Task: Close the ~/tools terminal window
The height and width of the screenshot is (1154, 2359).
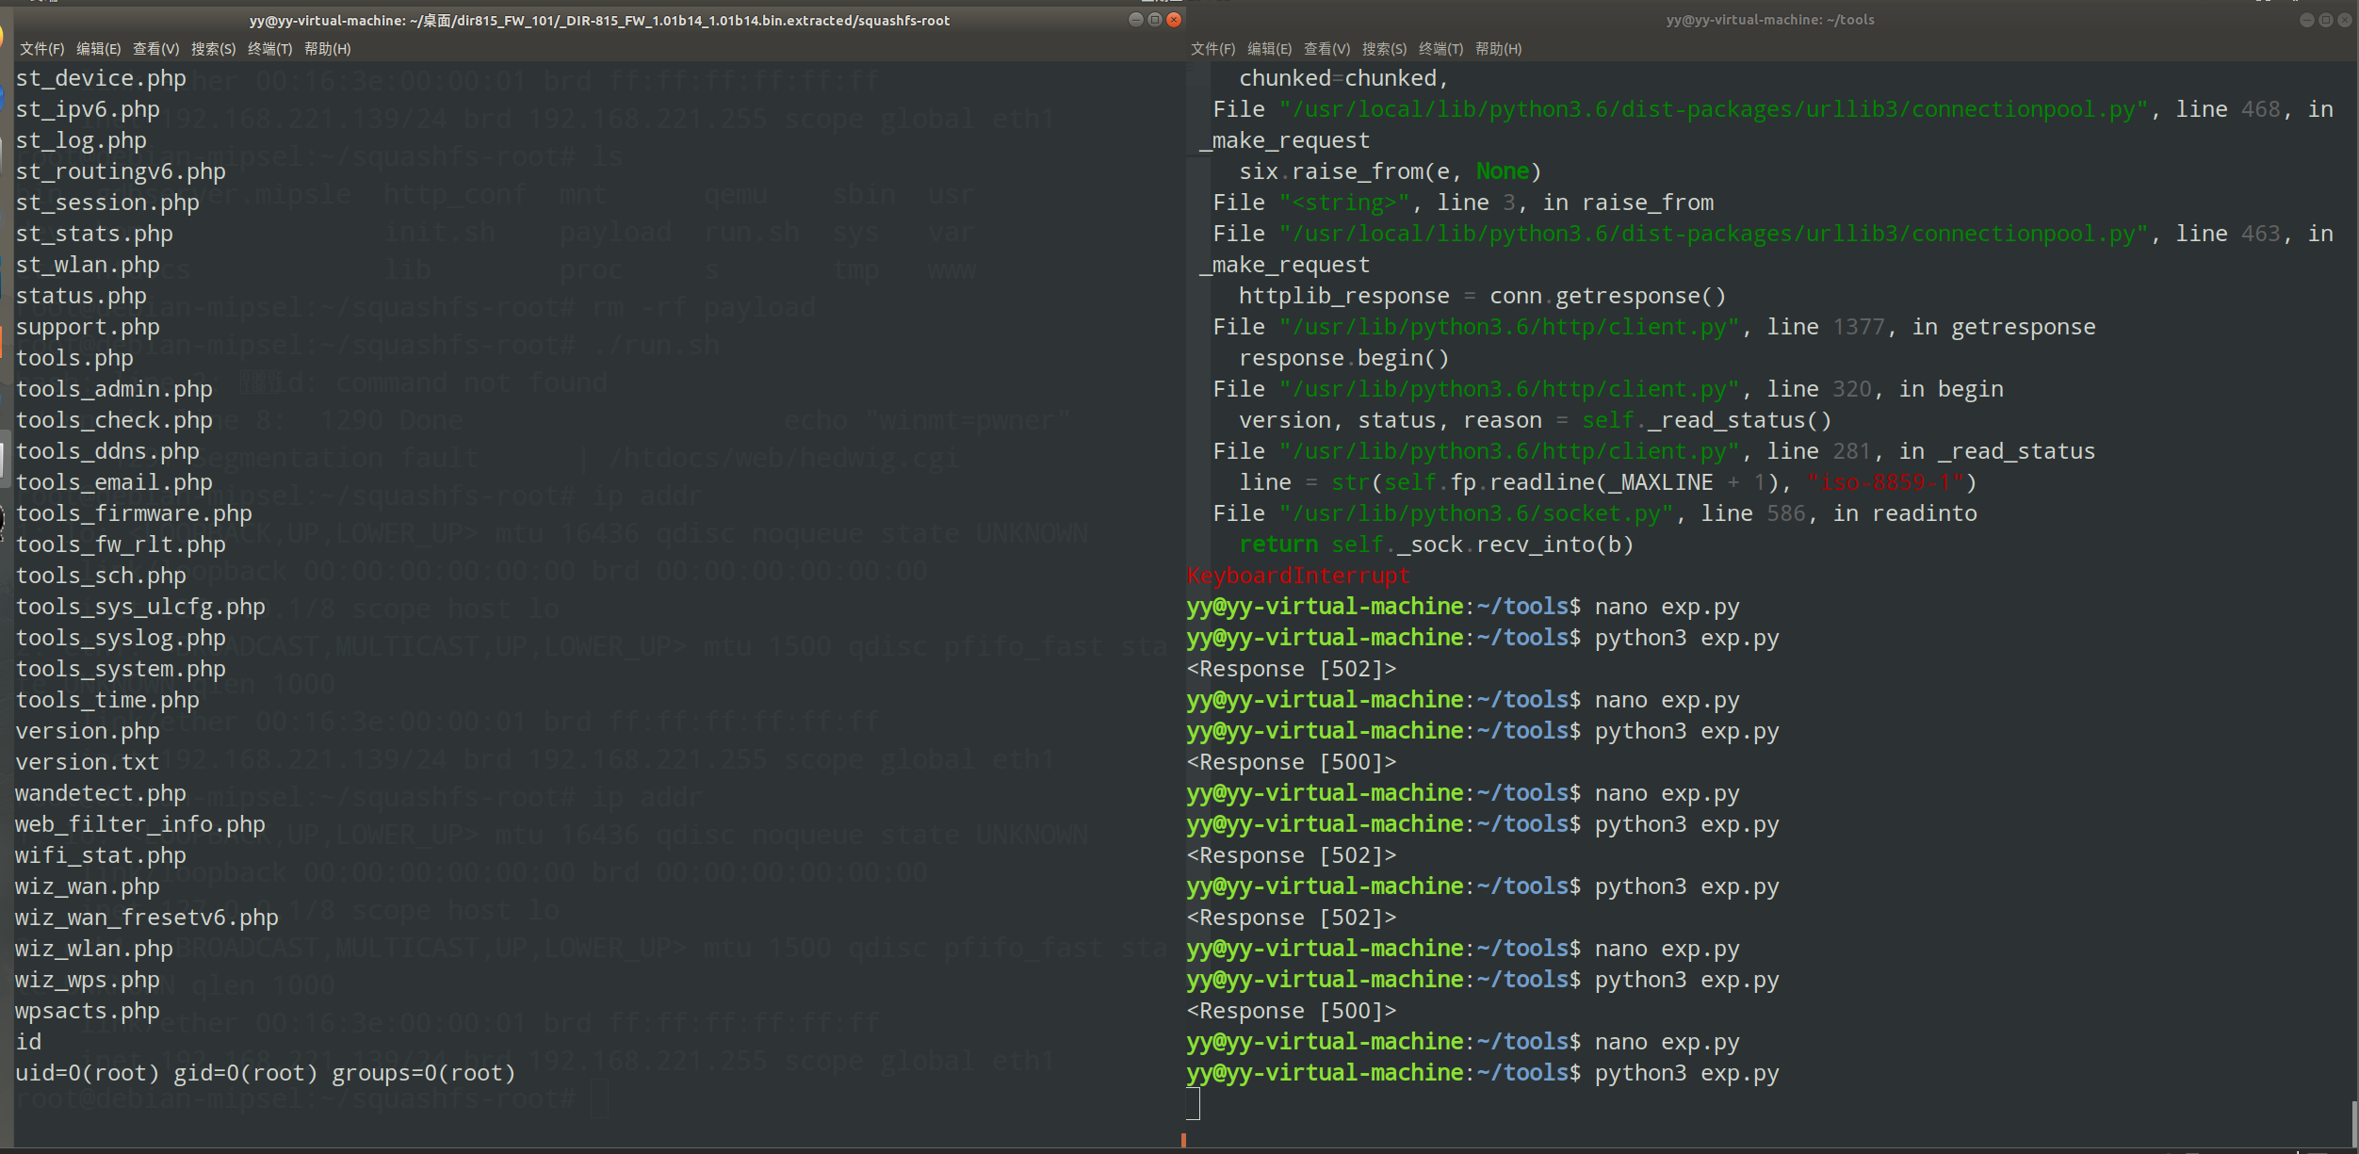Action: pyautogui.click(x=2344, y=20)
